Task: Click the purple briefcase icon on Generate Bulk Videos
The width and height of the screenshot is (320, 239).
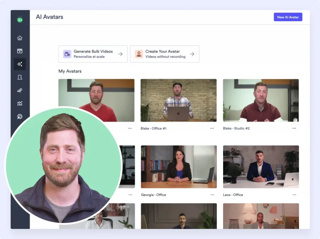Action: point(67,54)
